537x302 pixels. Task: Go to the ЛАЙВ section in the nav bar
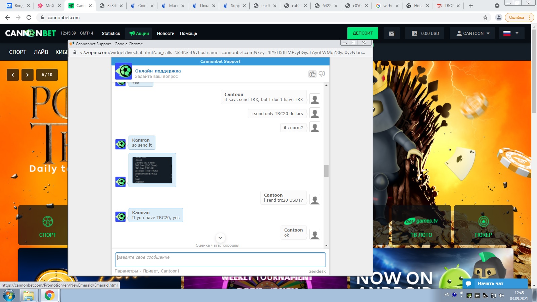[x=41, y=52]
